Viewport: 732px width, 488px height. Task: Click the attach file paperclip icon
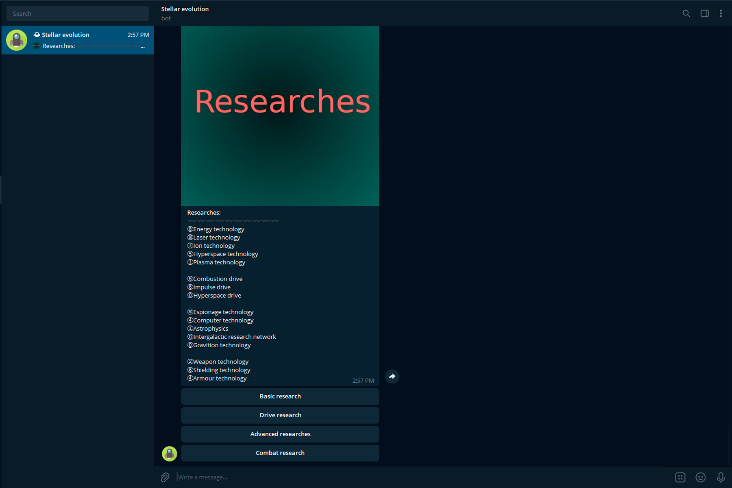pos(165,477)
